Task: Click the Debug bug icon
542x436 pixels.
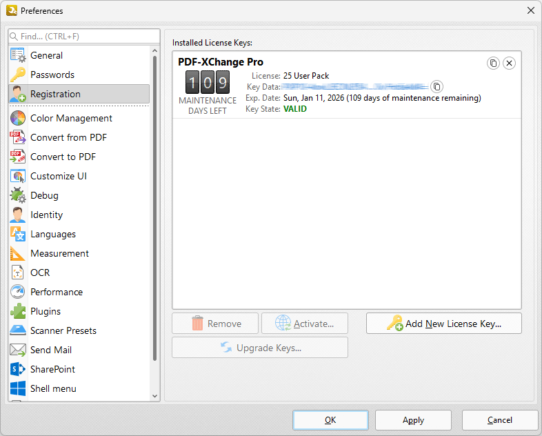Action: 18,196
